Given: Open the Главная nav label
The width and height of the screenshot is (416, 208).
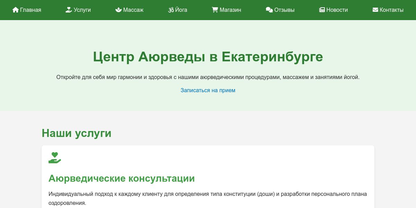Looking at the screenshot, I should point(31,10).
